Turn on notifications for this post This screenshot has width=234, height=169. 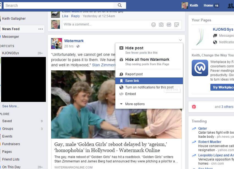149,87
